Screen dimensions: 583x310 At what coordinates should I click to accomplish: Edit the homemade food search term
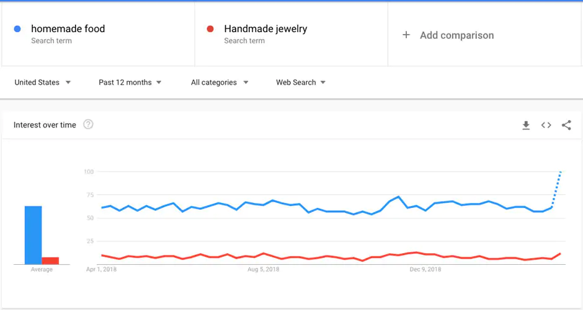(68, 29)
